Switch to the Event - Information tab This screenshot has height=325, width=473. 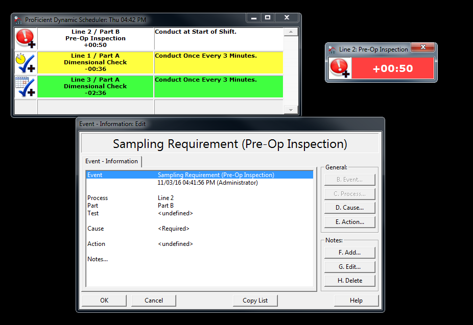point(111,161)
